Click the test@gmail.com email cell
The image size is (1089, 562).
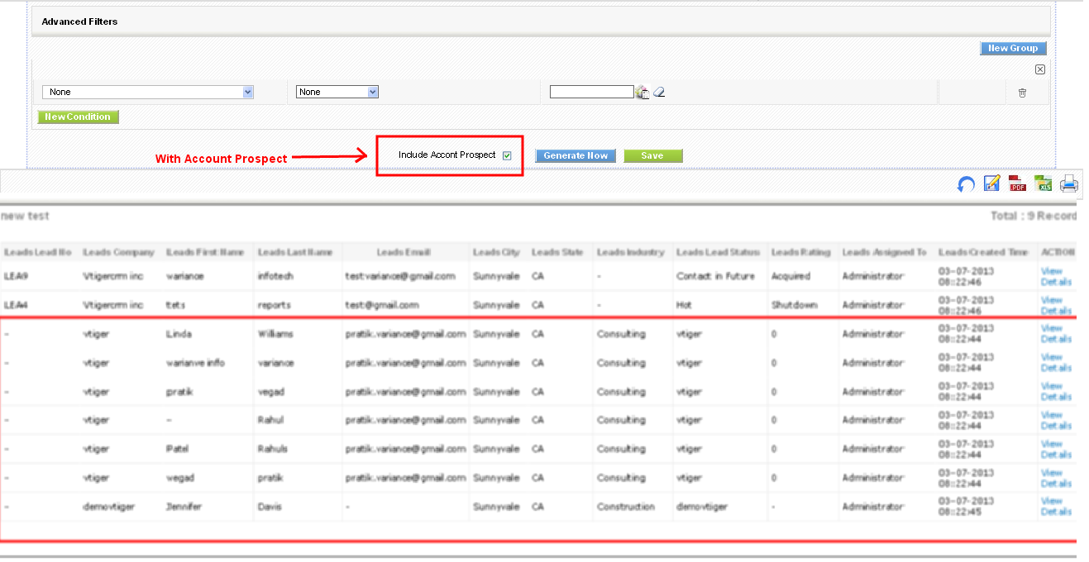383,305
